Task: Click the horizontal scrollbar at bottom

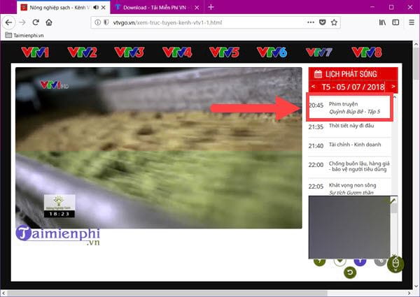Action: [x=207, y=294]
